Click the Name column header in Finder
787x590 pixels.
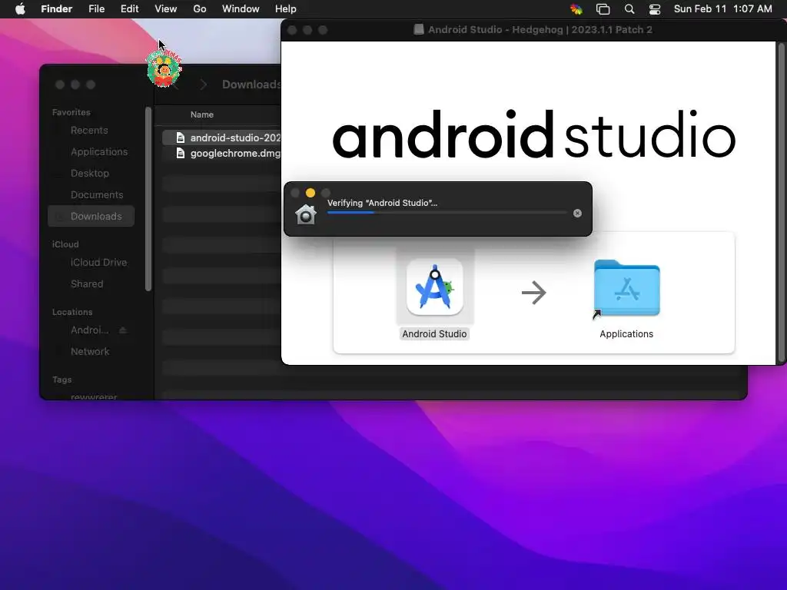pos(202,114)
